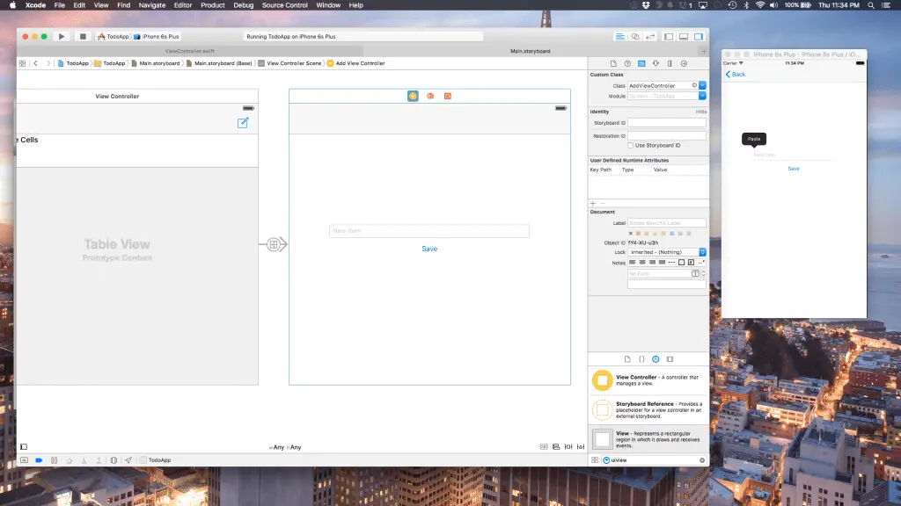Open the Xcode menu
Viewport: 901px width, 506px height.
35,5
